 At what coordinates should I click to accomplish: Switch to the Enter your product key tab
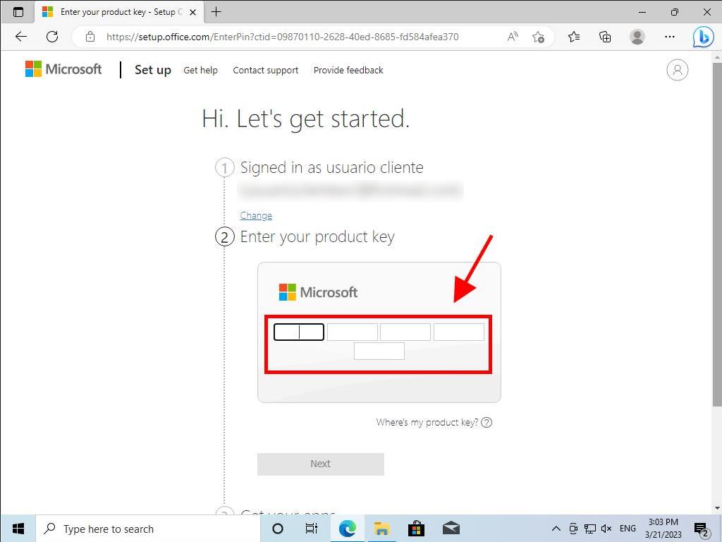coord(113,11)
